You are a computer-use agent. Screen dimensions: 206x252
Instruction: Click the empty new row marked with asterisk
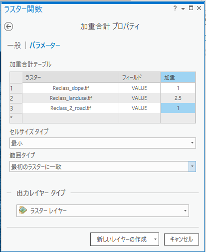(103, 118)
